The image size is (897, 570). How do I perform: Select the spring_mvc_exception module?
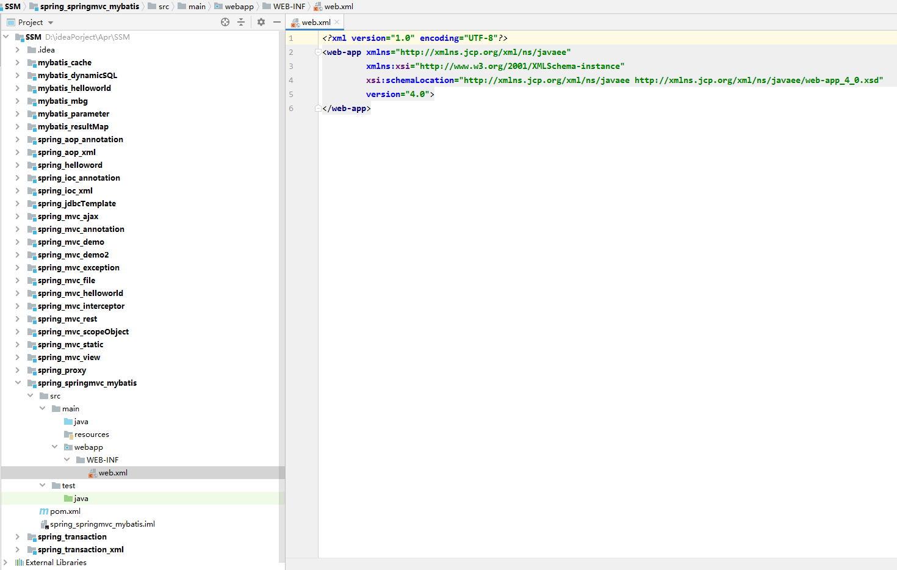[78, 267]
